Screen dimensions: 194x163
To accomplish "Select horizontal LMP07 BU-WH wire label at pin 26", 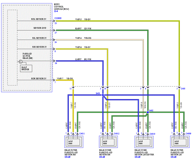I will click(x=83, y=59).
